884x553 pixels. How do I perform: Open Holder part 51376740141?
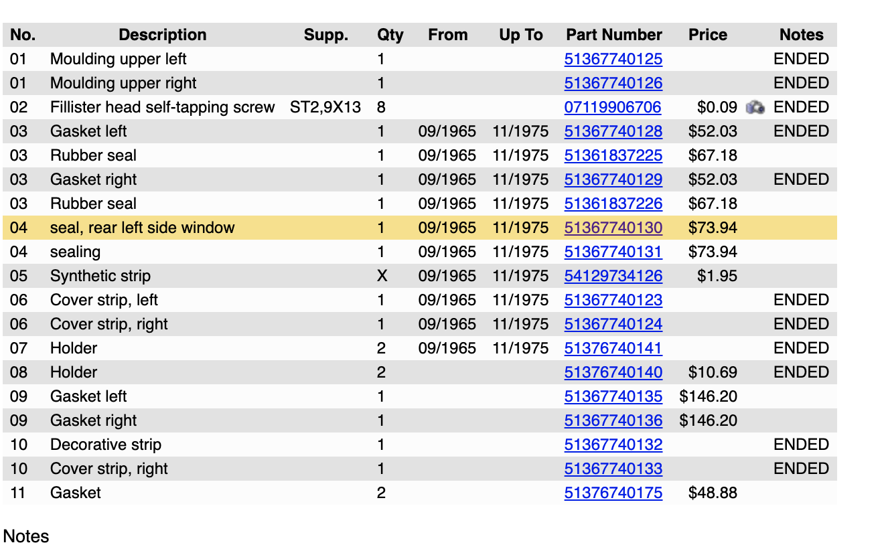[x=613, y=348]
